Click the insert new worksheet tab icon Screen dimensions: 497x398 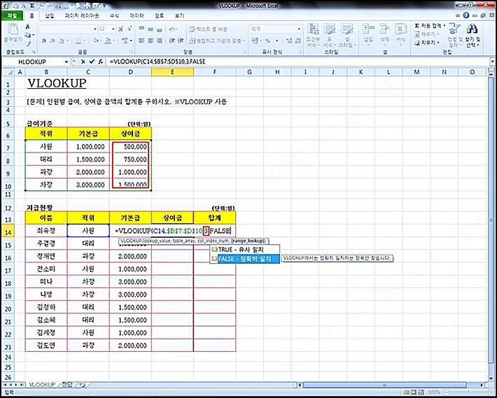click(x=83, y=385)
